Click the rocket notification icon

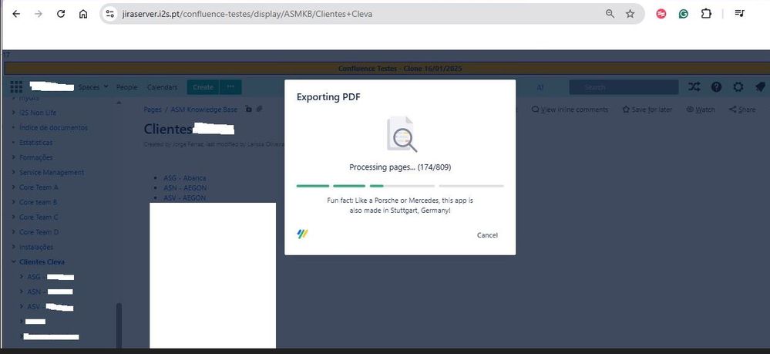[760, 87]
